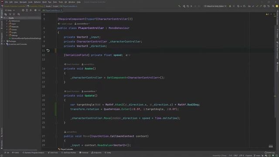Expand the Scripts folder
The image size is (279, 157).
7,33
